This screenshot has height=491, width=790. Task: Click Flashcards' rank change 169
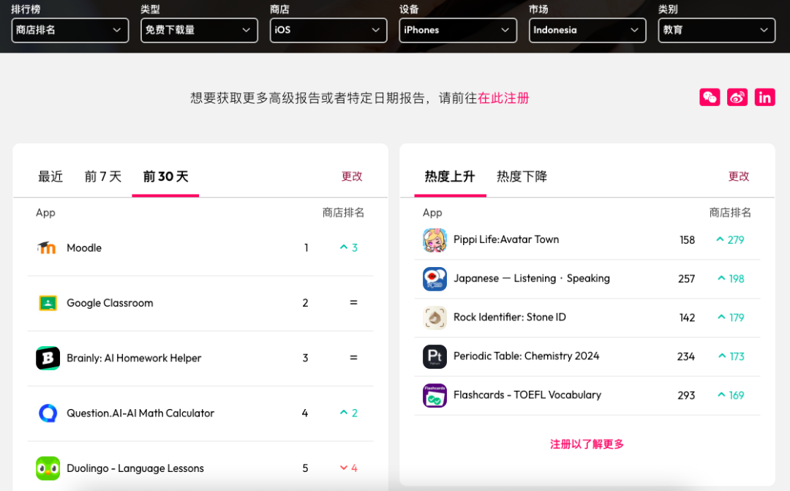[731, 395]
